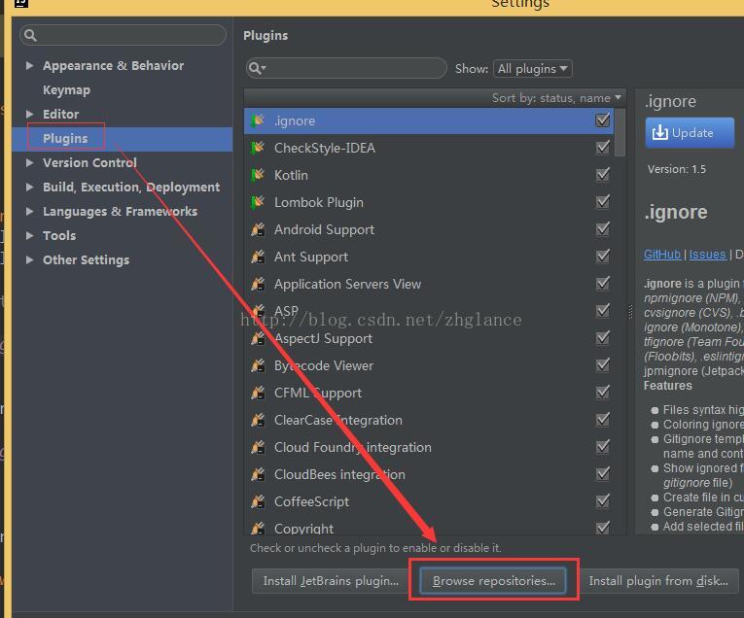Click the ClearCase Integration plugin icon
This screenshot has width=744, height=618.
[258, 420]
